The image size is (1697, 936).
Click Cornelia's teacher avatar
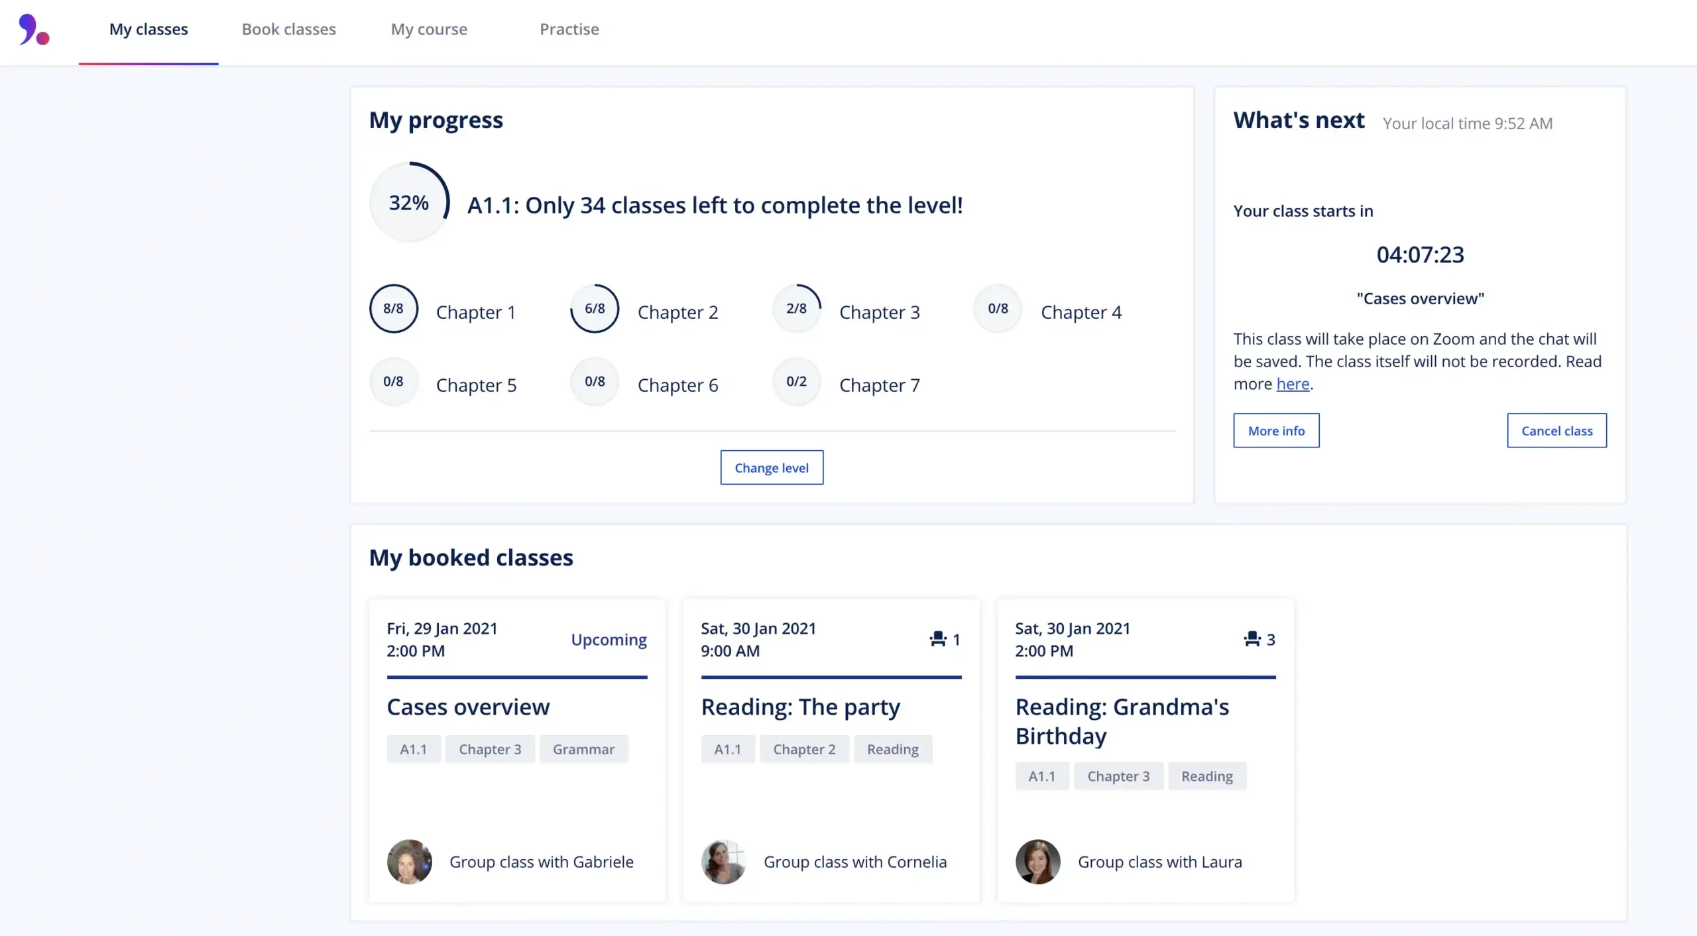[x=724, y=862]
